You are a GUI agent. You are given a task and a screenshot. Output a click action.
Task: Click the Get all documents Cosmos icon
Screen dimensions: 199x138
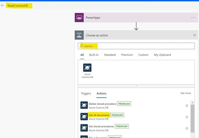pyautogui.click(x=84, y=116)
